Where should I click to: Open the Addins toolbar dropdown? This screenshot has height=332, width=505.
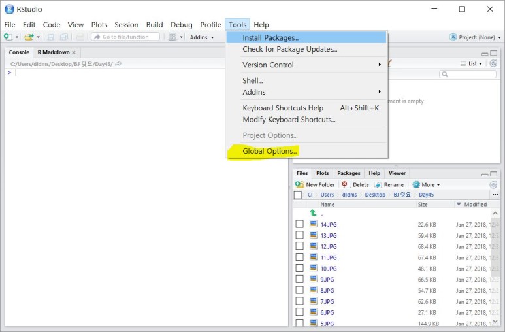[x=202, y=37]
